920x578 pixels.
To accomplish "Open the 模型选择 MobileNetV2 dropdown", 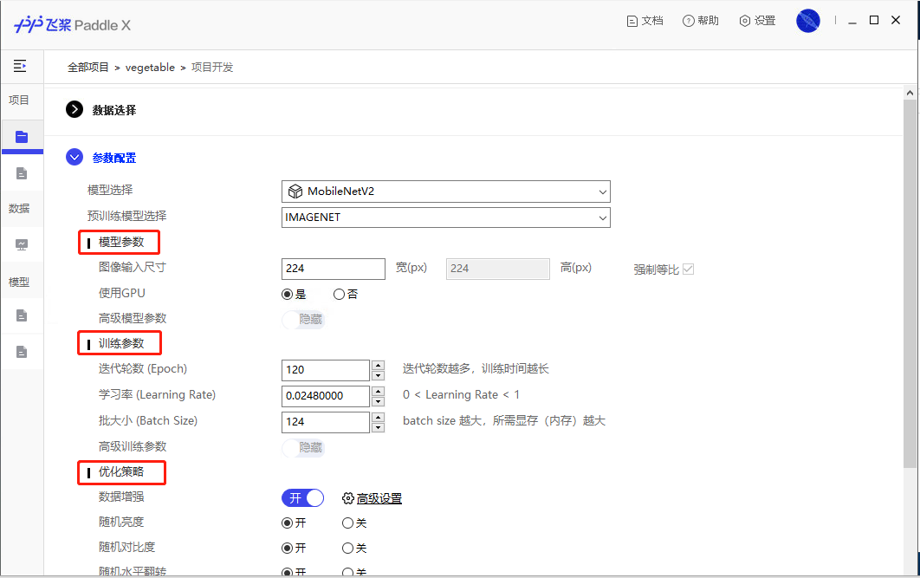I will [x=446, y=192].
